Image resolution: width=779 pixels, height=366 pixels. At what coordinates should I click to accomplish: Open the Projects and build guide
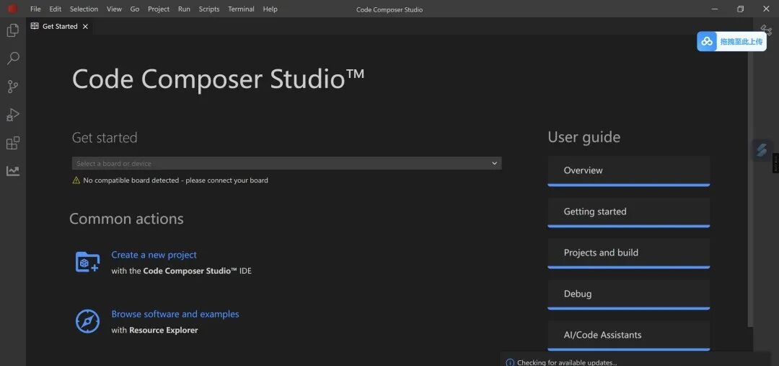pos(628,253)
